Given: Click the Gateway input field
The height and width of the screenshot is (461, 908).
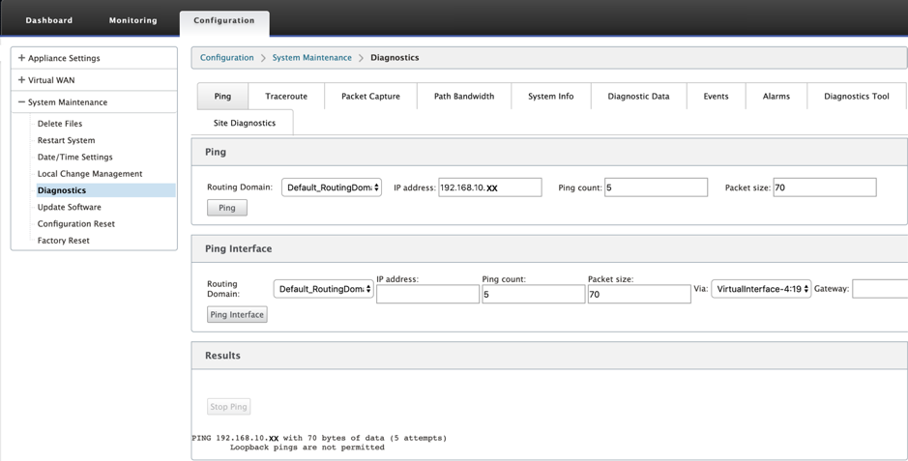Looking at the screenshot, I should click(x=880, y=289).
